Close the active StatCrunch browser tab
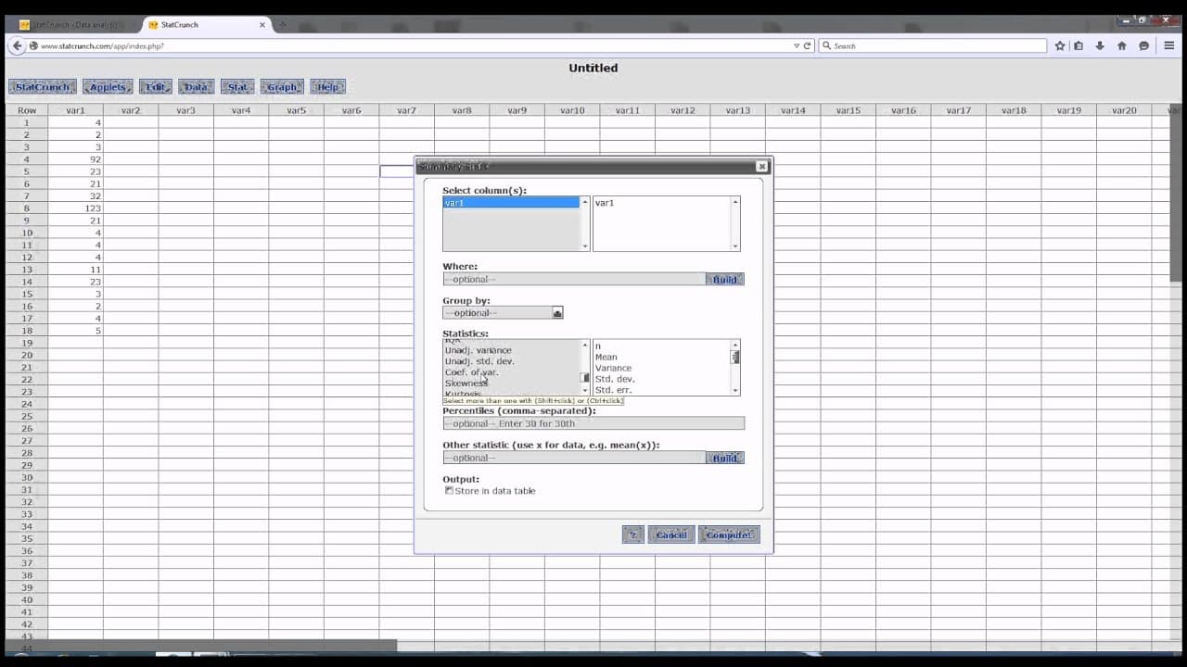 (262, 25)
